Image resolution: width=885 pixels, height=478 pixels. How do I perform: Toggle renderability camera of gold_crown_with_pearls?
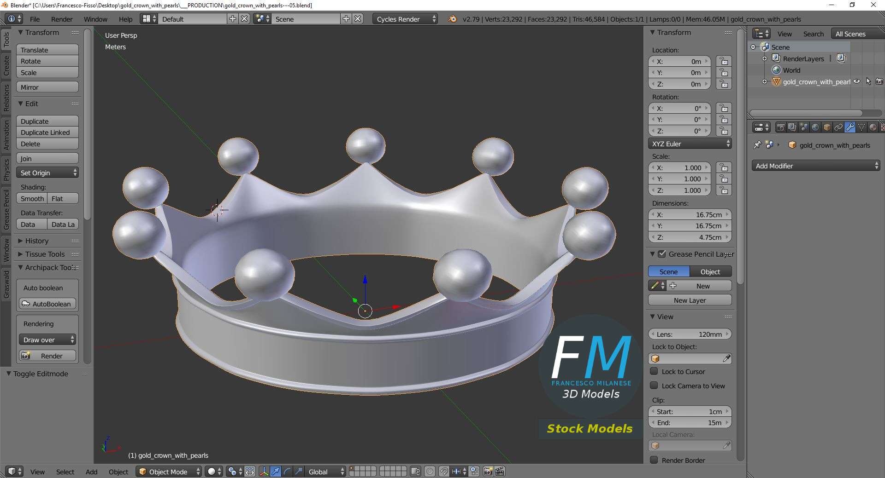point(879,81)
